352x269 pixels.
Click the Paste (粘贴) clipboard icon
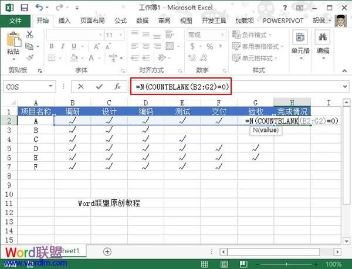(13, 43)
